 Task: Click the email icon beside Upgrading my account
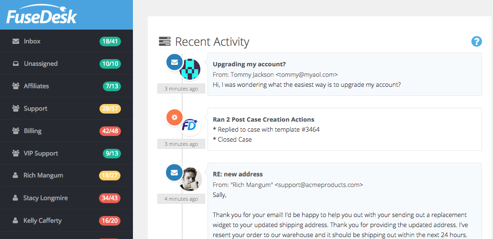click(175, 62)
